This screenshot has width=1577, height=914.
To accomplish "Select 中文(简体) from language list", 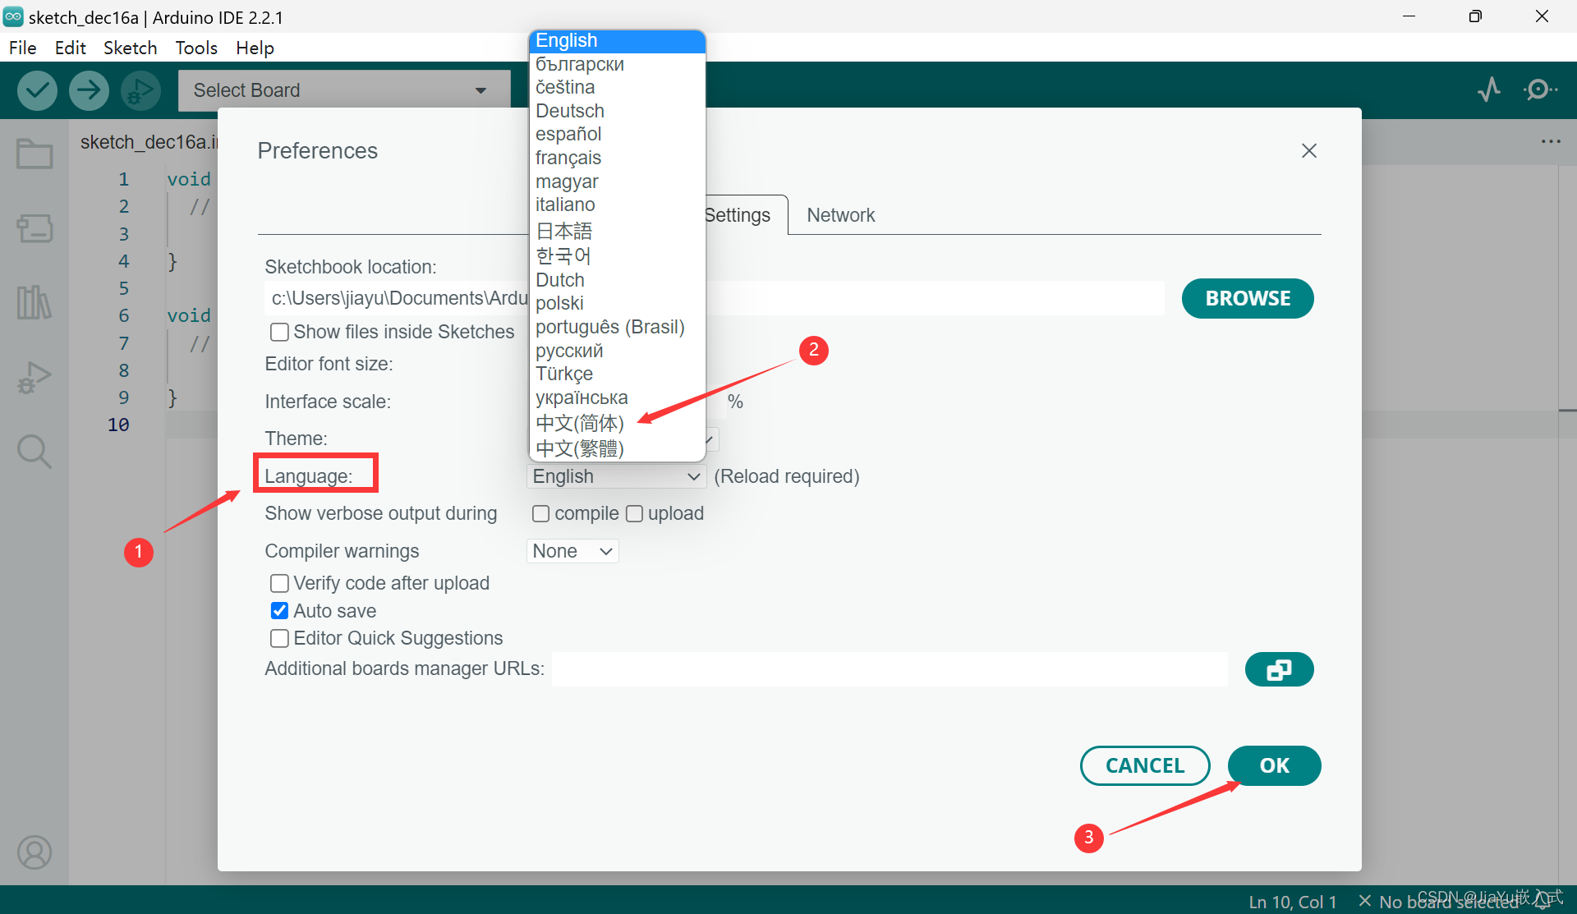I will (580, 423).
